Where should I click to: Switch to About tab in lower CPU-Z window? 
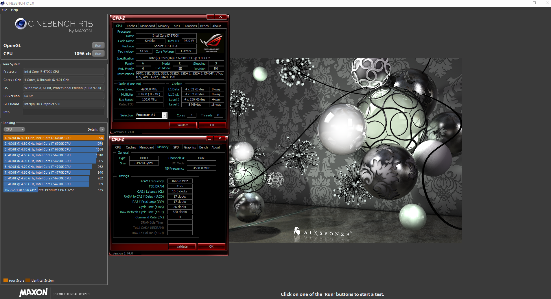[216, 147]
